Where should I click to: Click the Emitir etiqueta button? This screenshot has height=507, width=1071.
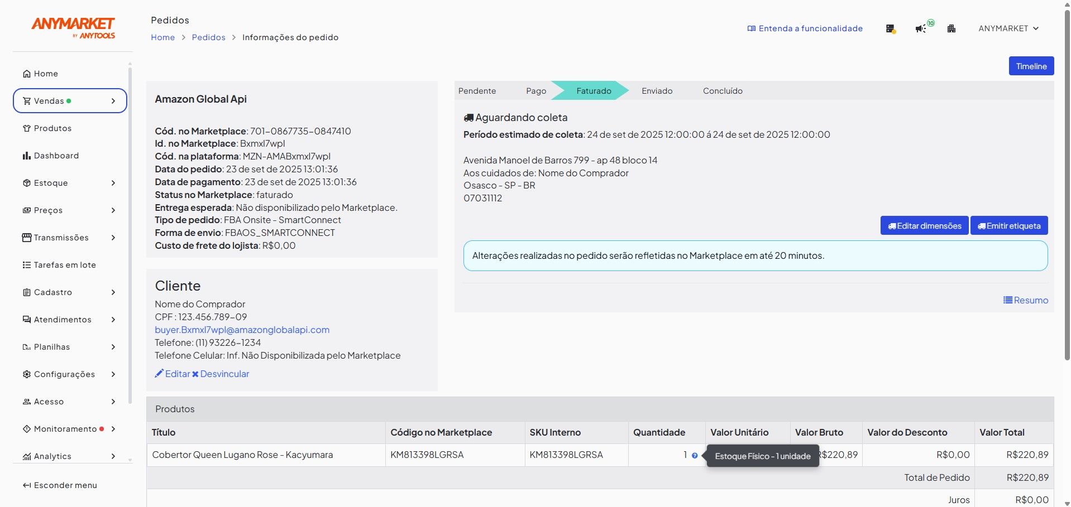click(x=1009, y=225)
